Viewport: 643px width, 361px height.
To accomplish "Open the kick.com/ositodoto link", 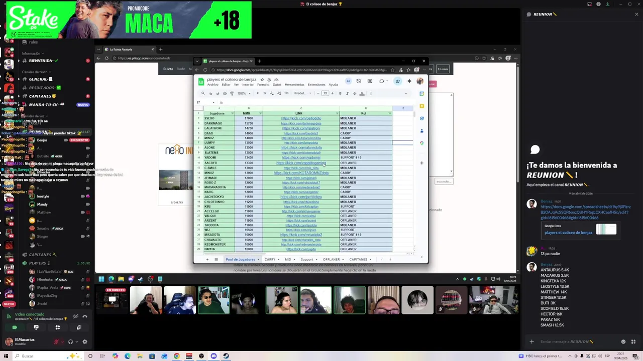I will click(x=301, y=118).
